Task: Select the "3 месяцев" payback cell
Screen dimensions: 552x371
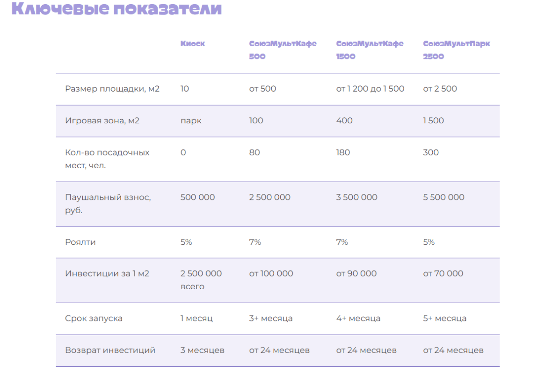Action: click(202, 350)
